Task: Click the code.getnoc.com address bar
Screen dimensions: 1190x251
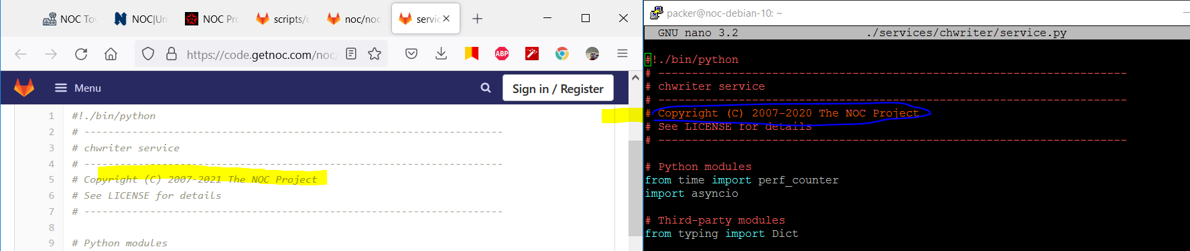Action: (261, 54)
